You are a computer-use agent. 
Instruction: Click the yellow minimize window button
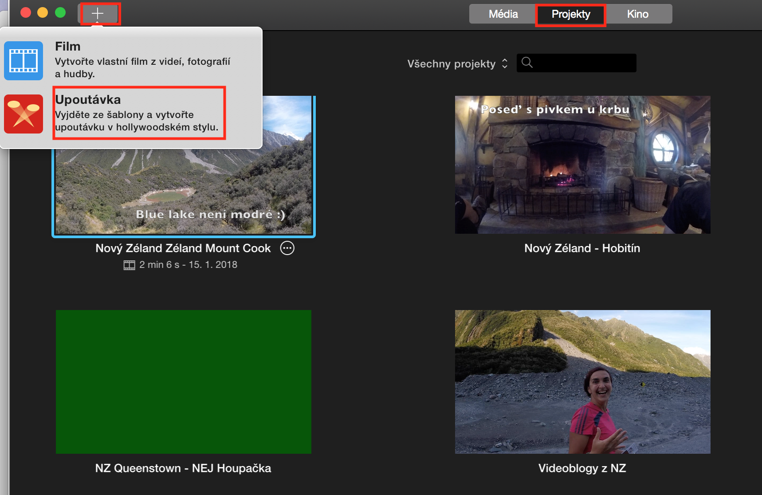click(x=43, y=13)
